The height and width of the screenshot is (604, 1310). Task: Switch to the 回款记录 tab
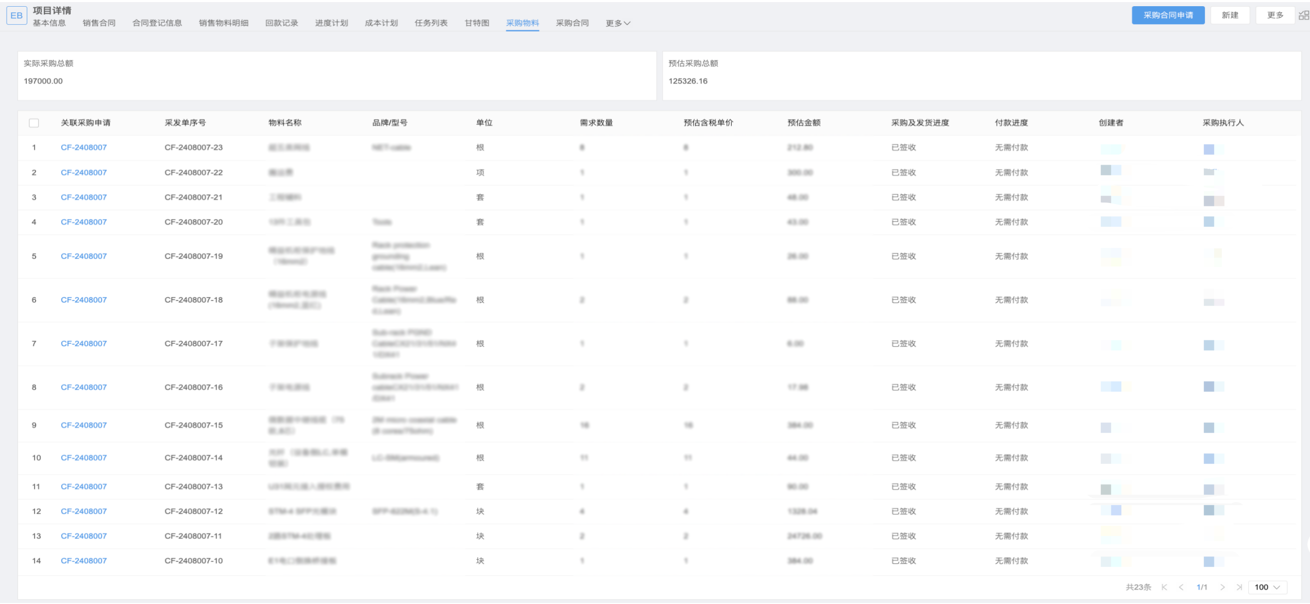282,23
